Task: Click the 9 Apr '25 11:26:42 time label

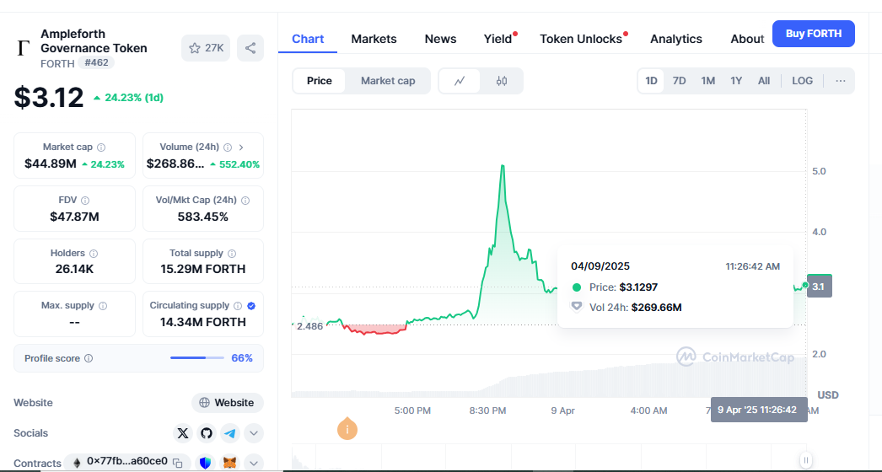Action: 759,410
